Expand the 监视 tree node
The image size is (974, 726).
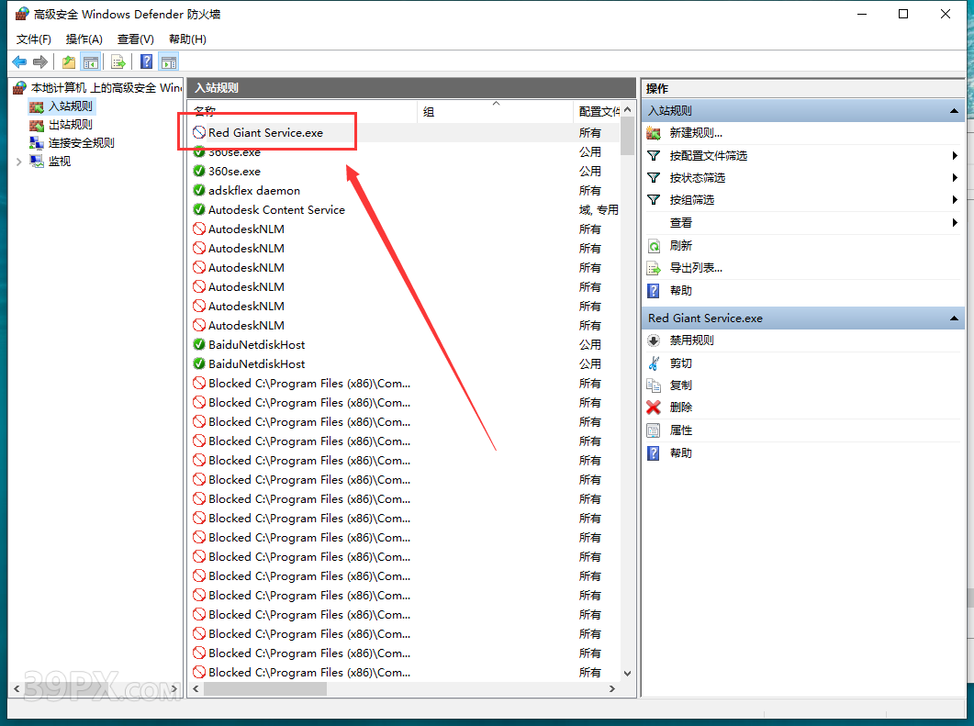click(x=19, y=162)
